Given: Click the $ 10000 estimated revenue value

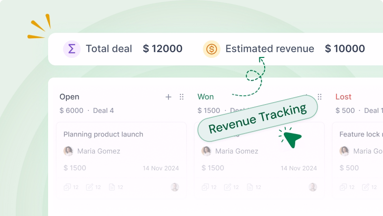Looking at the screenshot, I should pos(345,49).
